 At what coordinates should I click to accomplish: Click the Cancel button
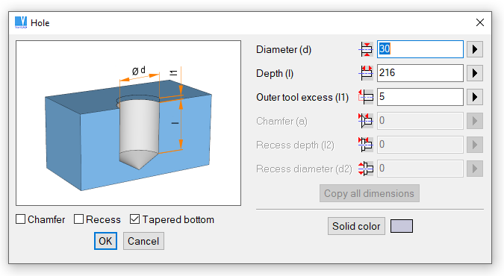(143, 241)
